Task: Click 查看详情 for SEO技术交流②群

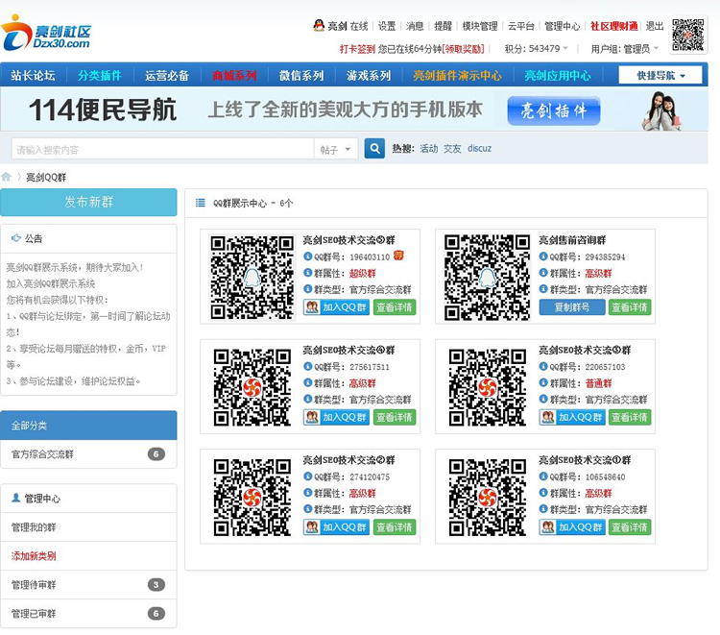Action: coord(395,527)
